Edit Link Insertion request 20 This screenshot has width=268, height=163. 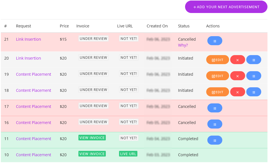[x=218, y=60]
